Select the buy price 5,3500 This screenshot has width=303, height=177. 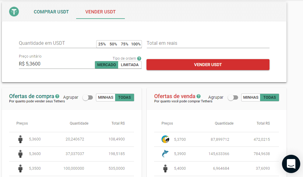(x=35, y=168)
